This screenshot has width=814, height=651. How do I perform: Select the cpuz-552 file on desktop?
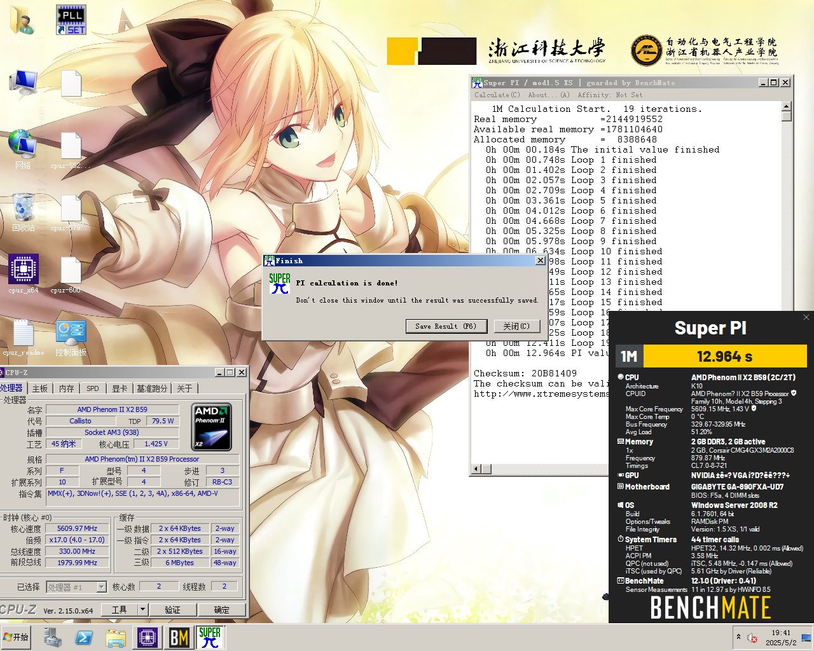tap(71, 150)
